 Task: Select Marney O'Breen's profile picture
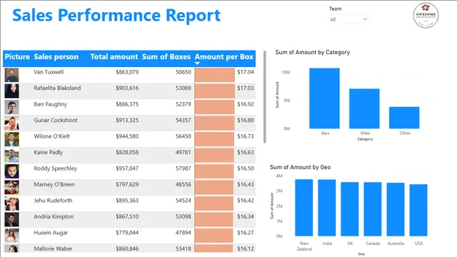(x=11, y=187)
